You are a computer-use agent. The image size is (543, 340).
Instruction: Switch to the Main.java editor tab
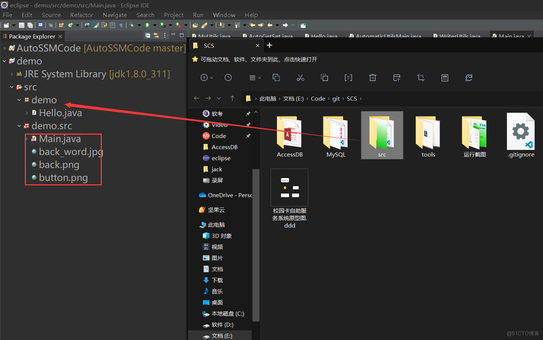point(512,36)
